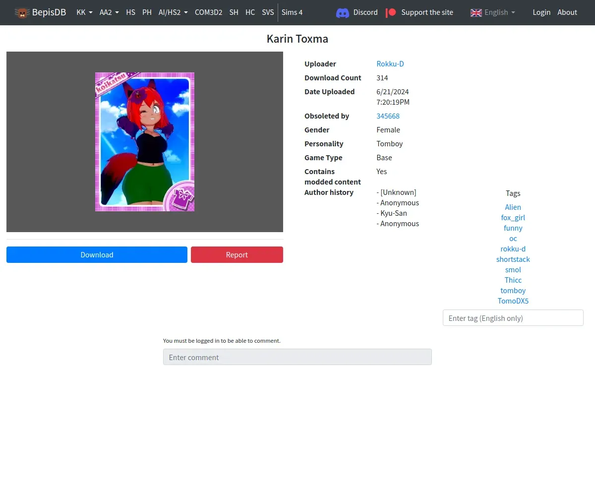This screenshot has width=595, height=496.
Task: Open the SH section
Action: (x=234, y=12)
